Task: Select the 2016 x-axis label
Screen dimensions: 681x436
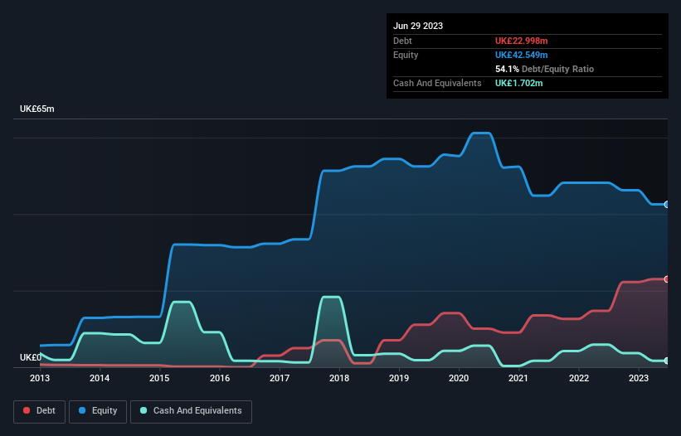Action: pos(220,378)
